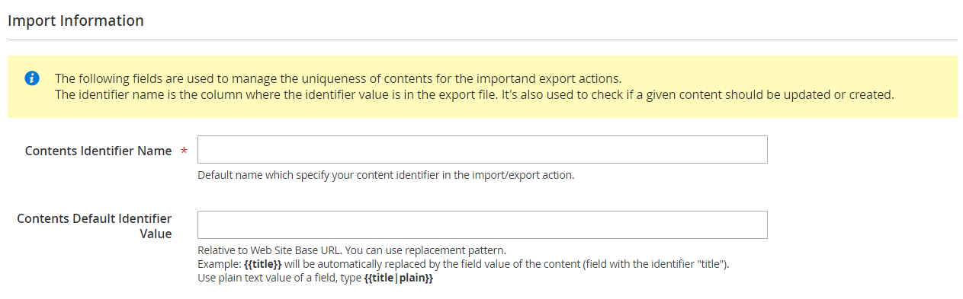Click the 'Use plain text value' hint line
963x299 pixels.
316,278
